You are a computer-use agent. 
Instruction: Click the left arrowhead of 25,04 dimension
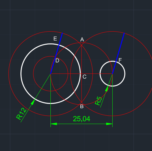pos(54,124)
